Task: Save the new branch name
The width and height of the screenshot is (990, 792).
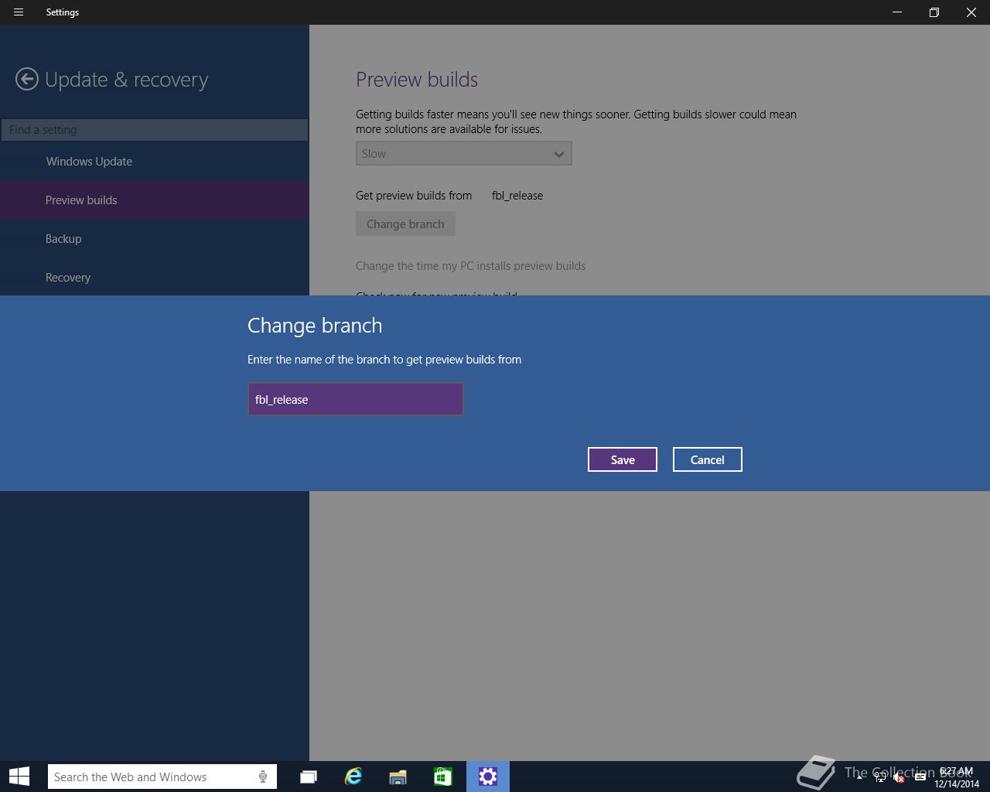Action: tap(623, 459)
